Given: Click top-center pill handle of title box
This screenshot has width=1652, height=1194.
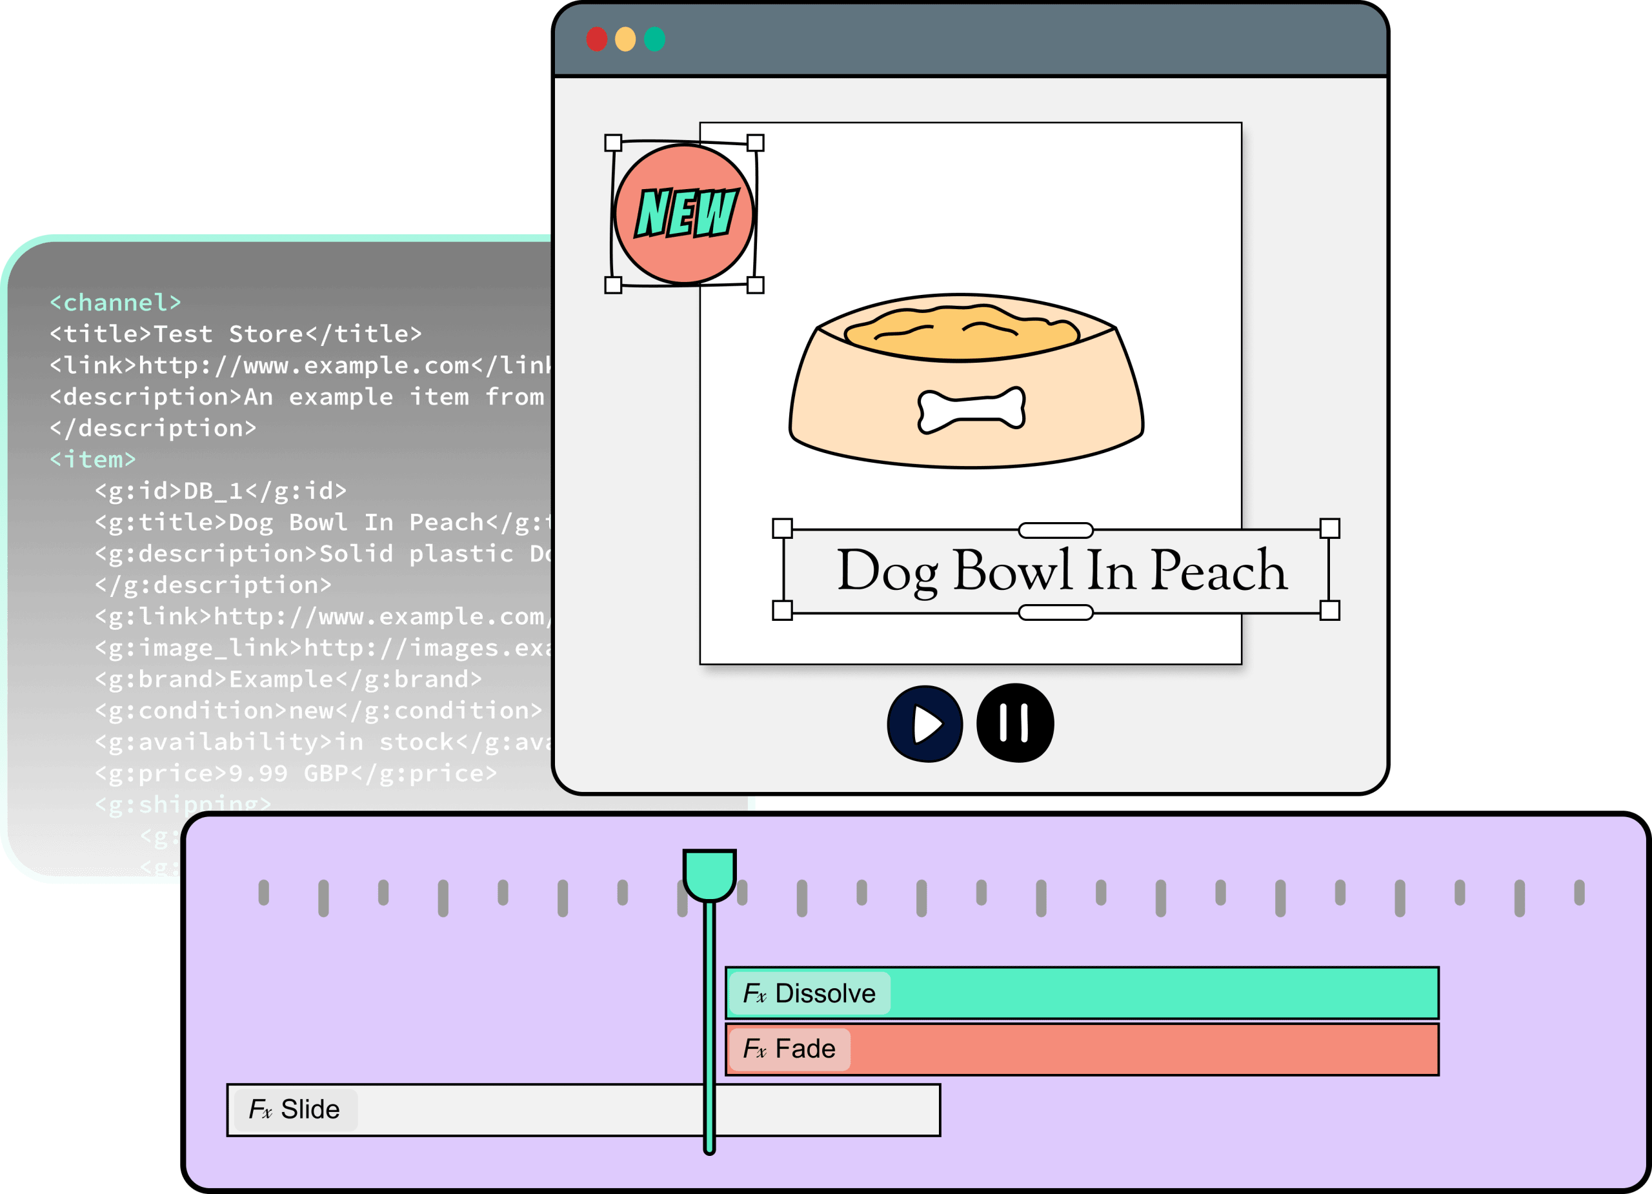Looking at the screenshot, I should click(x=1056, y=531).
